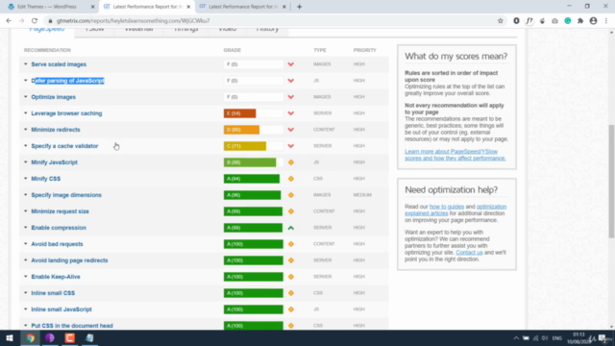
Task: Click the Contact us link
Action: point(469,252)
